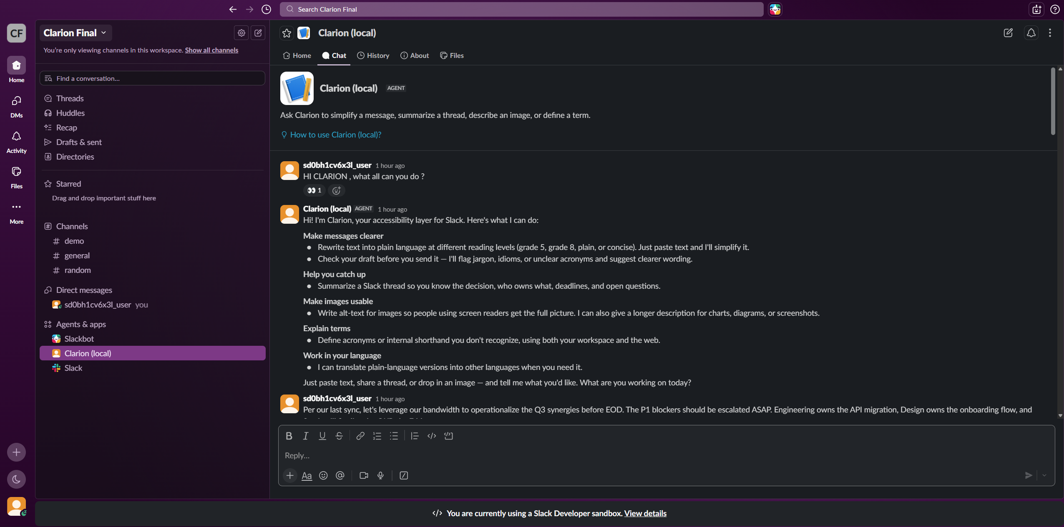Open How to use Clarion (local)? link

(331, 135)
